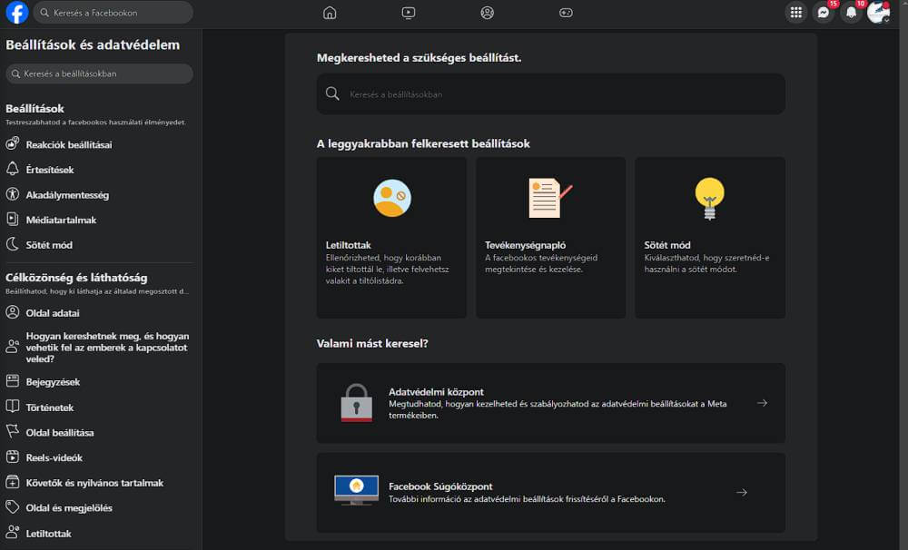Screen dimensions: 908x550
Task: Click the Hogyan kereshetnek meg people icon
Action: pos(12,347)
